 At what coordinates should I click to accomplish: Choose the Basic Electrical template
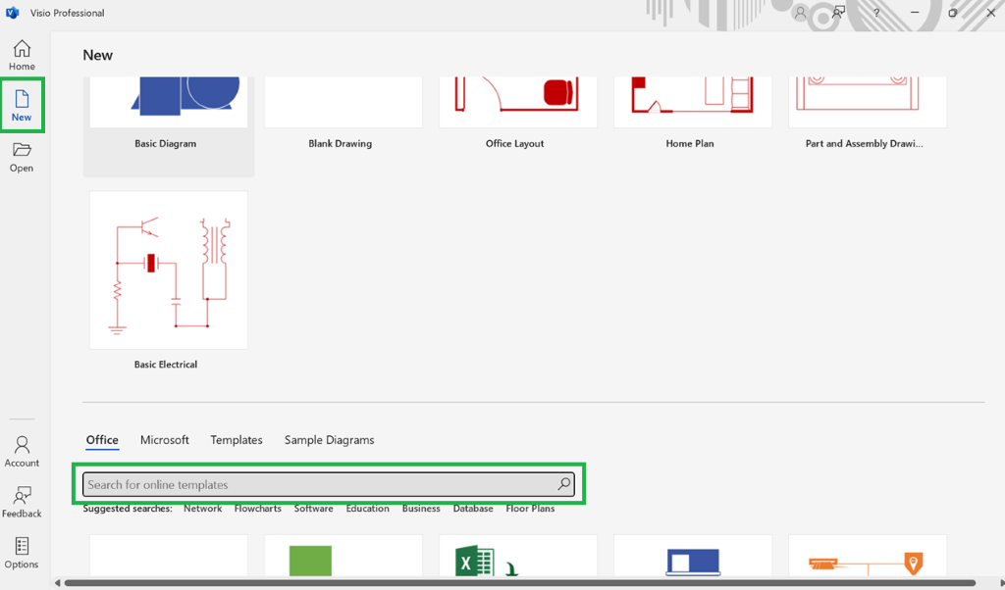click(x=169, y=281)
